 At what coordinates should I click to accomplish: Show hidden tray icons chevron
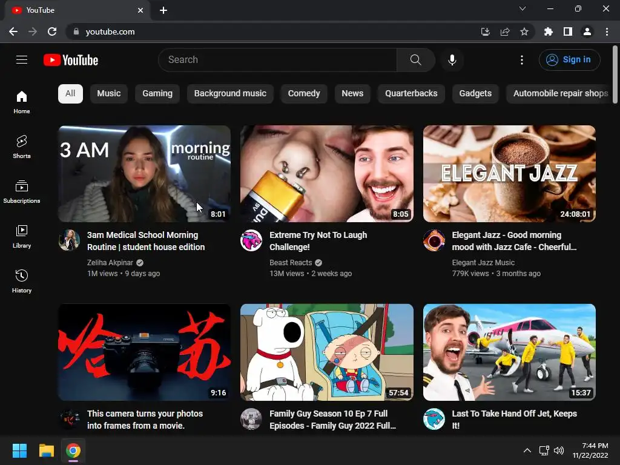click(x=527, y=450)
